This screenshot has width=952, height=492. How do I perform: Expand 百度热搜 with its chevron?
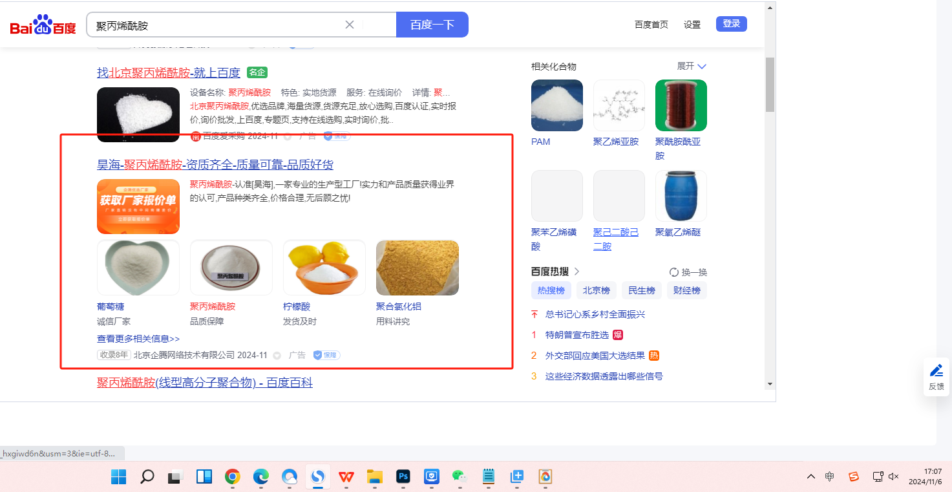pyautogui.click(x=577, y=272)
